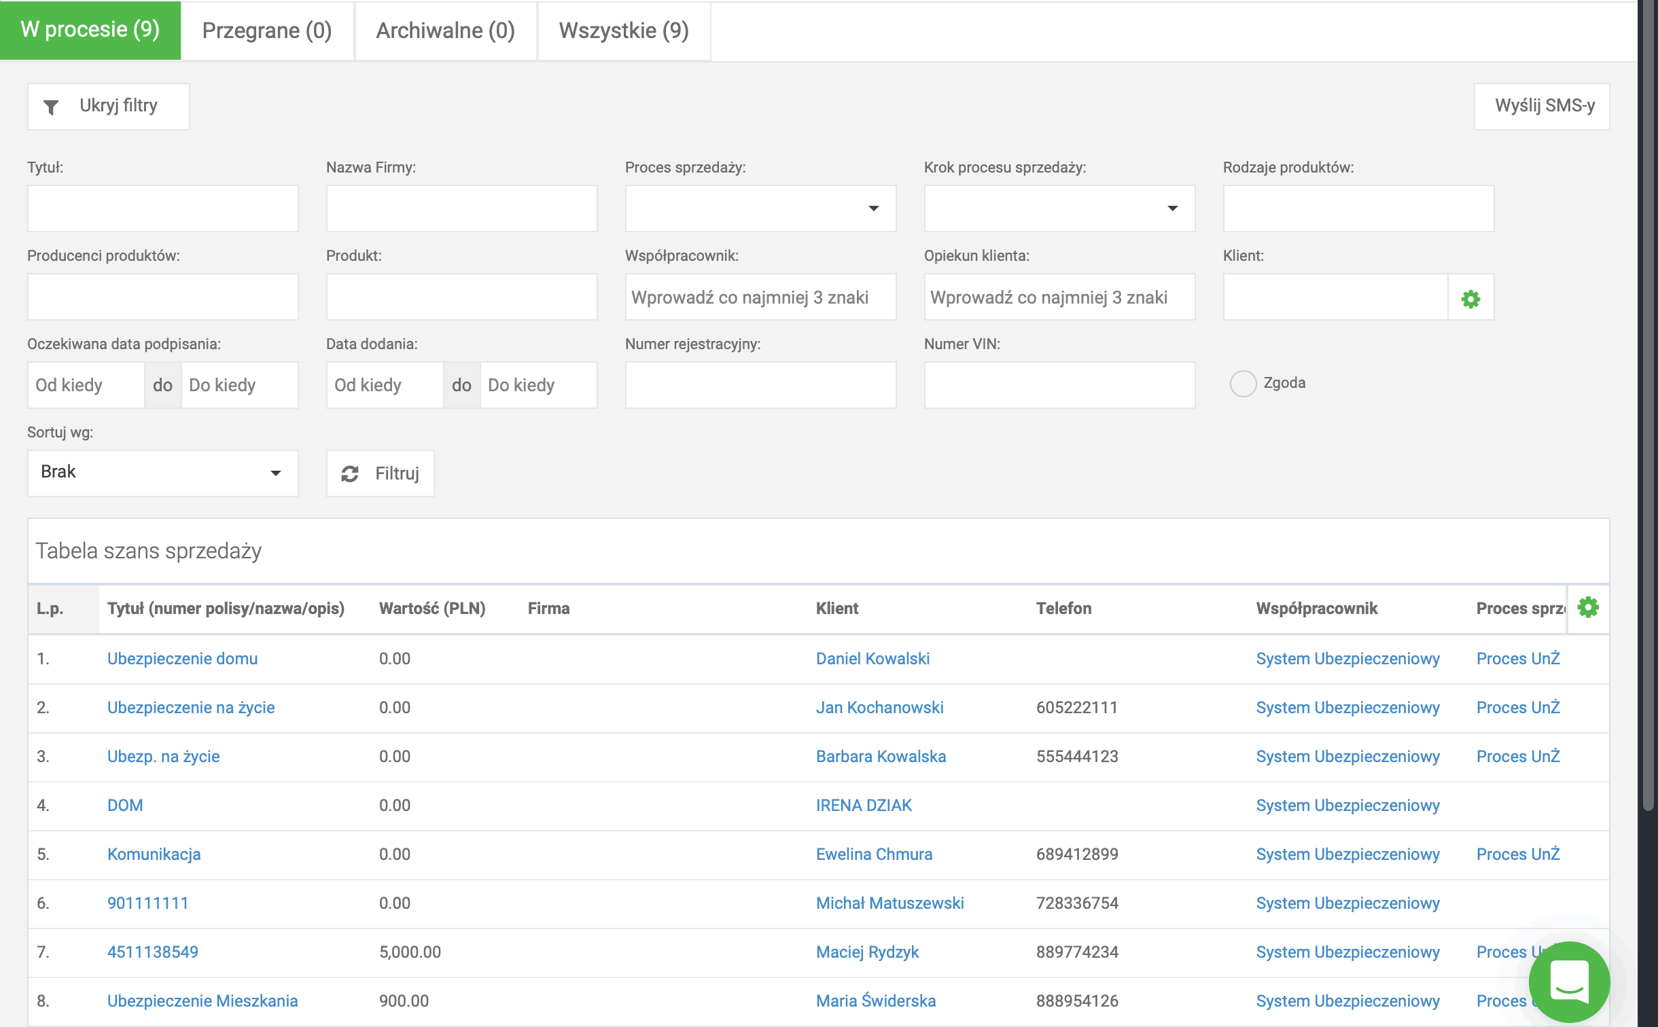Open the Ubezpieczenie domu link
This screenshot has height=1027, width=1658.
182,659
